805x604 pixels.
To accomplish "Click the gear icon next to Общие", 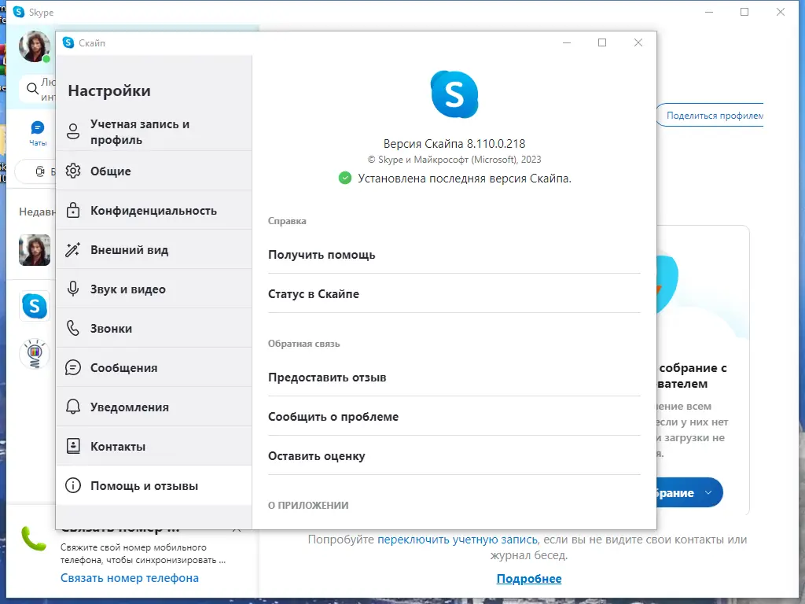I will pos(73,171).
